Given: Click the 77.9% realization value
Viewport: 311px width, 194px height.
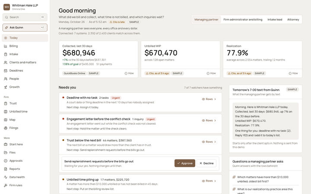Looking at the screenshot, I should (x=238, y=53).
